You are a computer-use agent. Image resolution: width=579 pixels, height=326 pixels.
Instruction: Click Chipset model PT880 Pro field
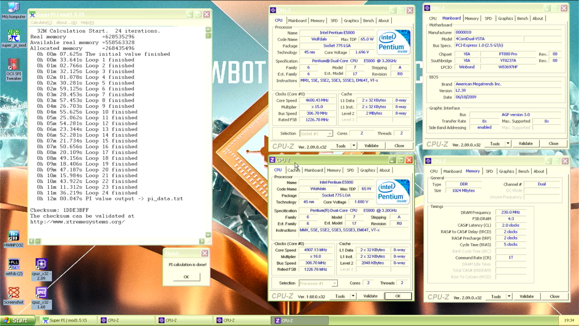coord(508,54)
